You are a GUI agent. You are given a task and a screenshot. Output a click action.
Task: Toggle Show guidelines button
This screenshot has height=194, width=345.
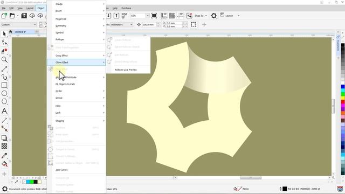tap(180, 16)
